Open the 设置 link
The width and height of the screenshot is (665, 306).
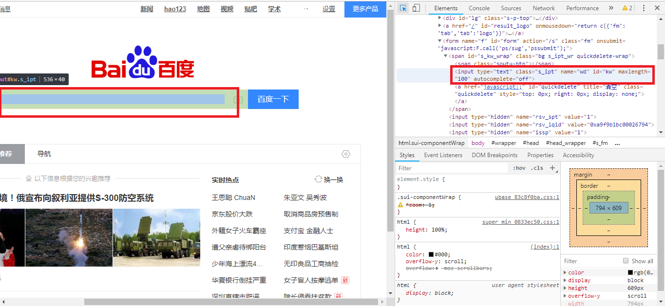click(x=329, y=9)
